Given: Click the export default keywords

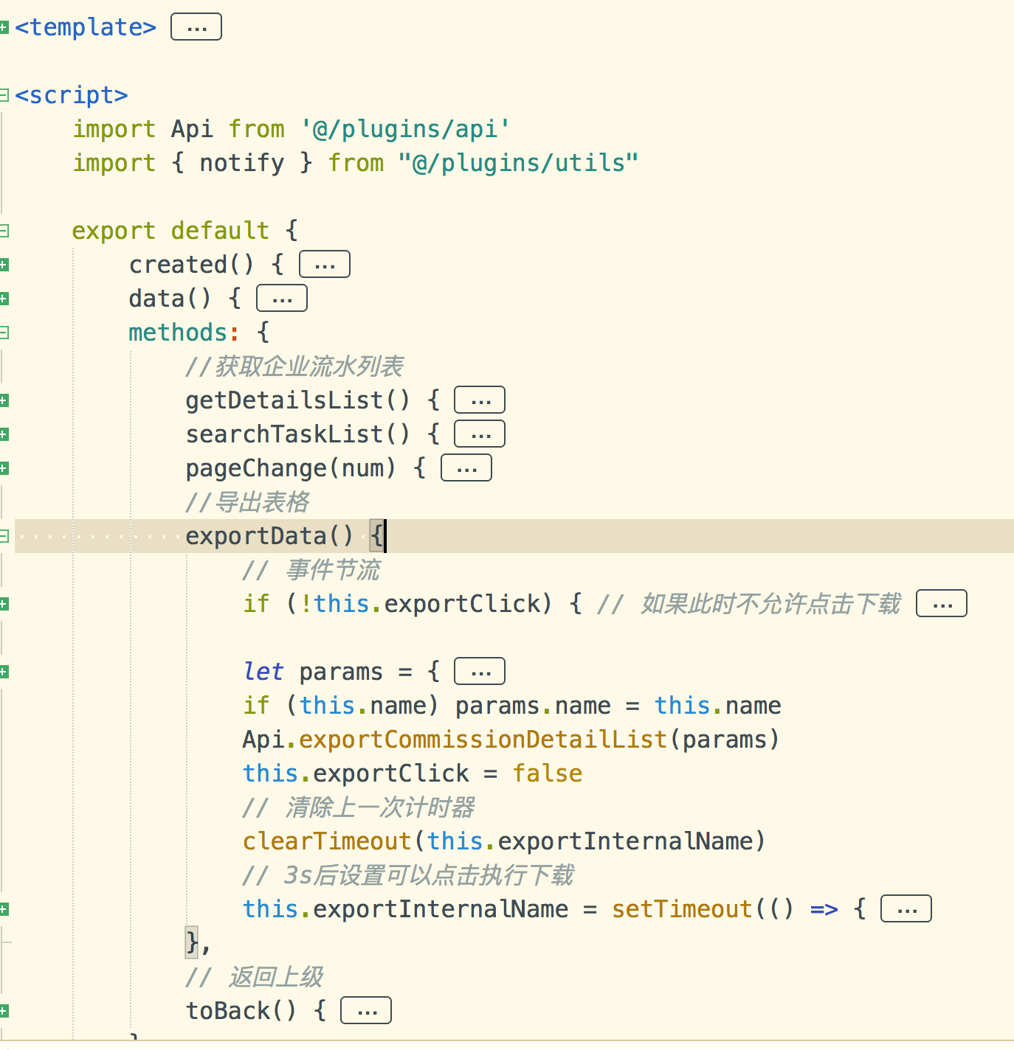Looking at the screenshot, I should click(x=171, y=231).
